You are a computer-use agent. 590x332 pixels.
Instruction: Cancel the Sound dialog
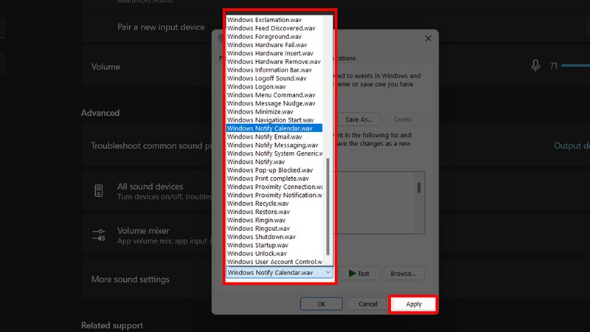[367, 304]
